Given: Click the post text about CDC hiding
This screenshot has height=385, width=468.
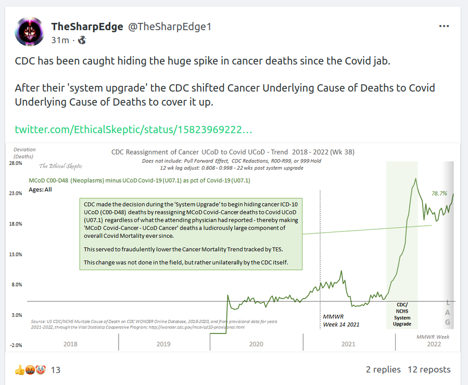Looking at the screenshot, I should point(202,60).
